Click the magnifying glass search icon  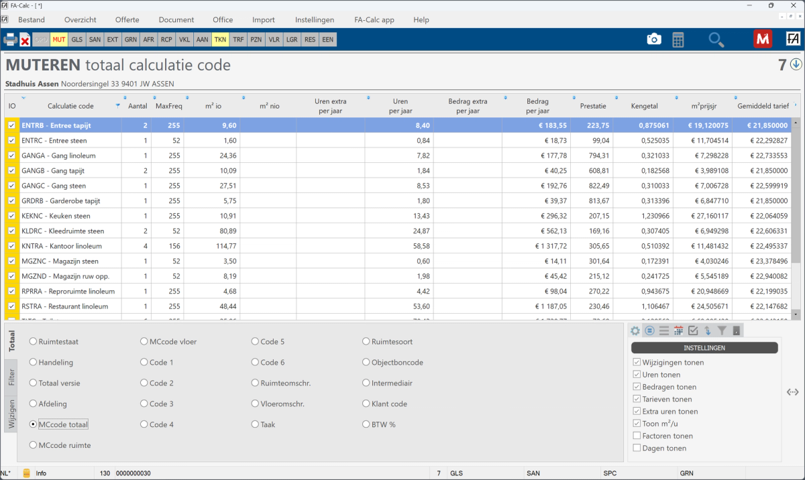click(x=716, y=40)
